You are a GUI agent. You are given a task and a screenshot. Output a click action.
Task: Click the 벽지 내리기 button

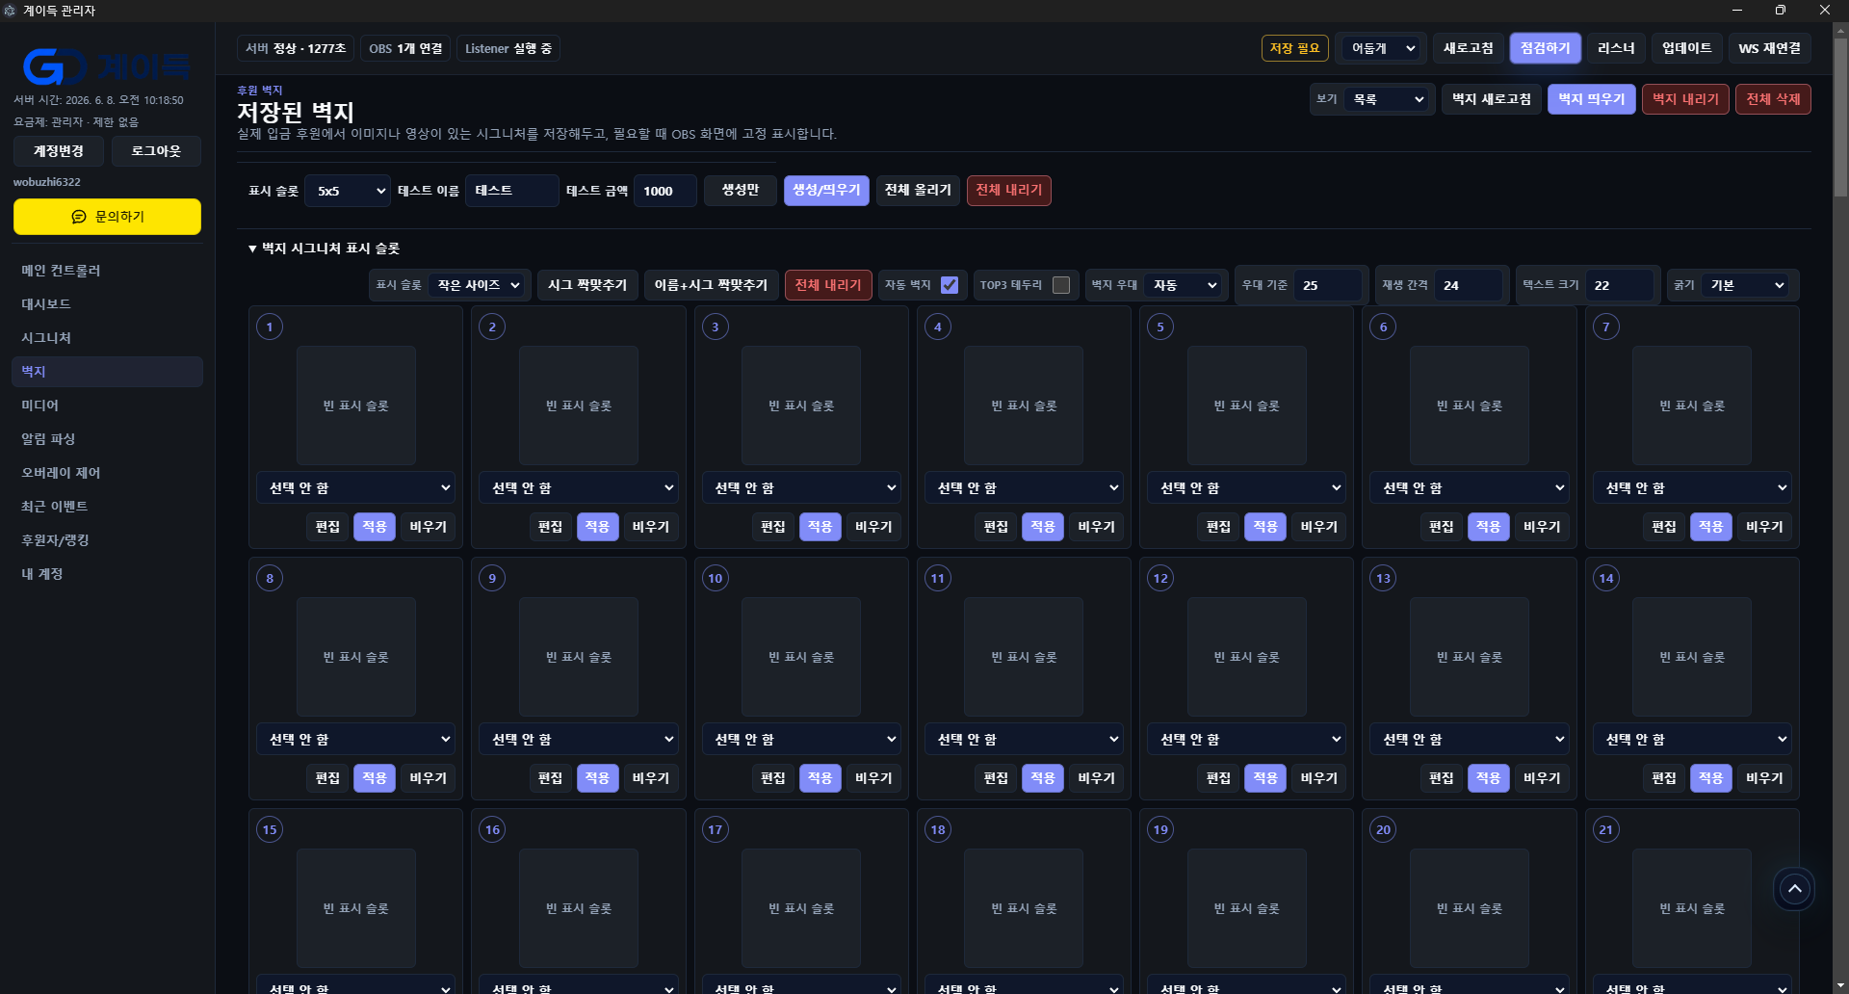pos(1685,99)
